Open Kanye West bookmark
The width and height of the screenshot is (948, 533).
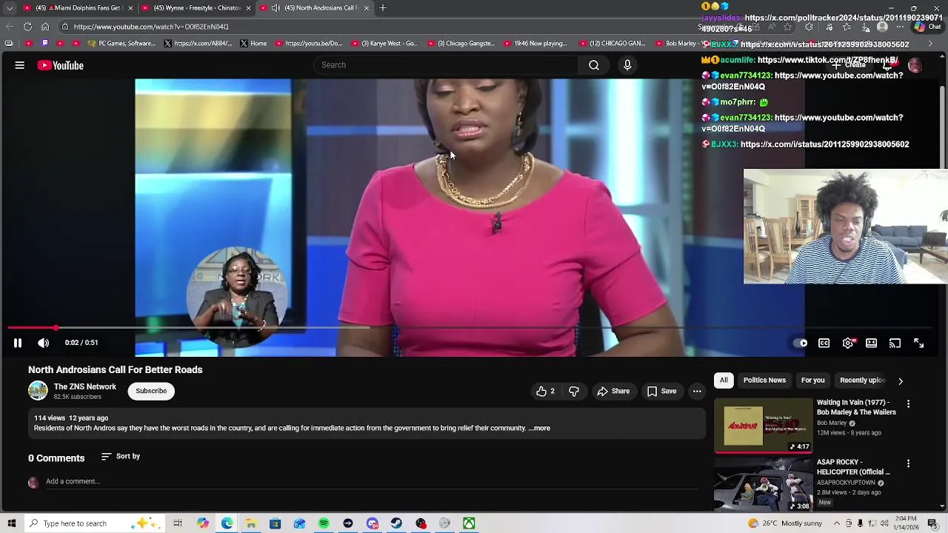[384, 44]
